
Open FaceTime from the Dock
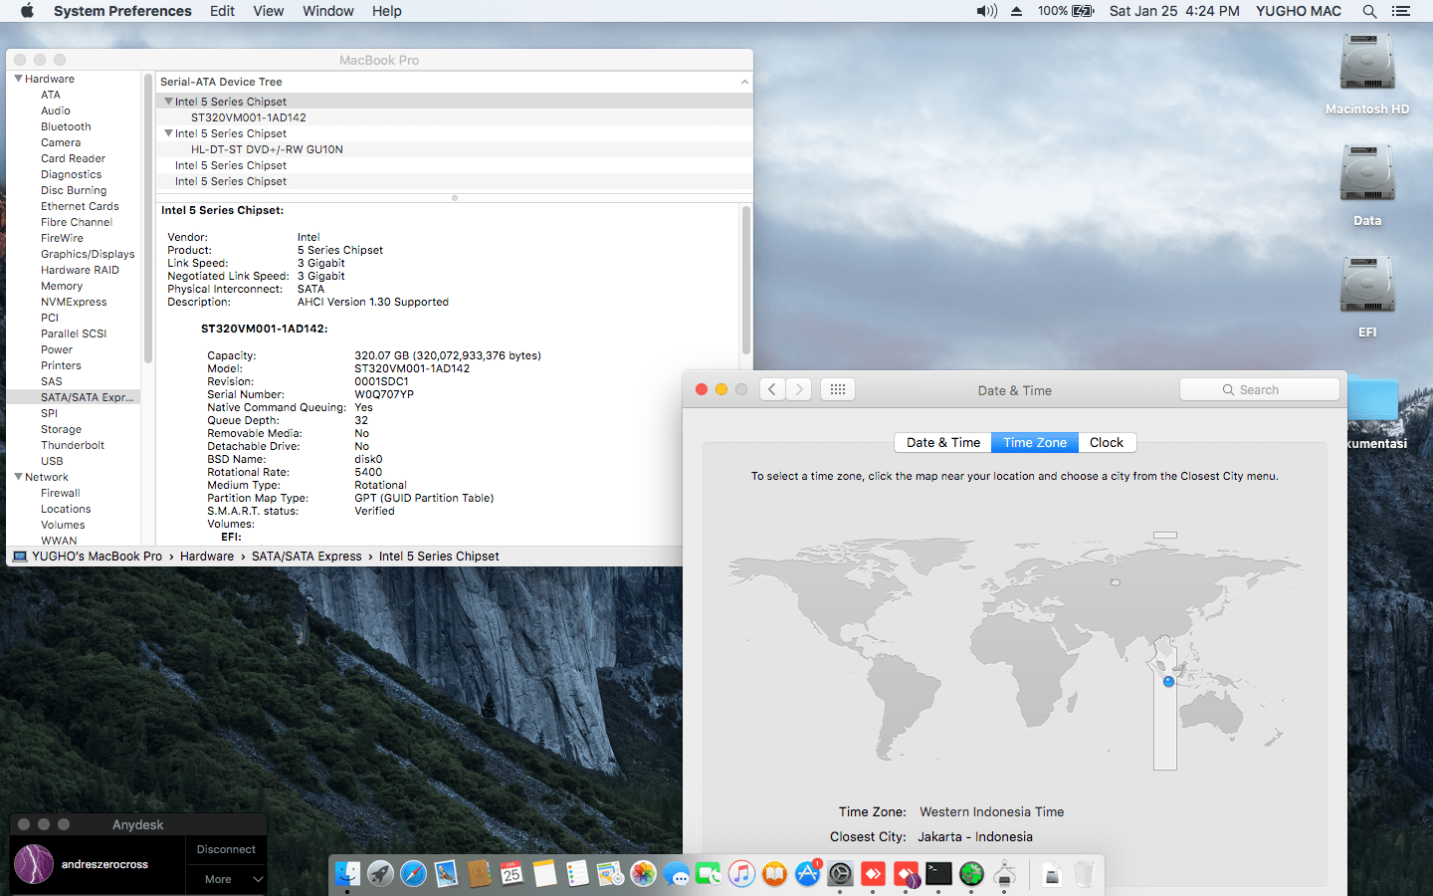[709, 874]
